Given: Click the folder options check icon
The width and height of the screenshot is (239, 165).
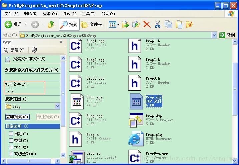Looking at the screenshot, I should [x=189, y=24].
